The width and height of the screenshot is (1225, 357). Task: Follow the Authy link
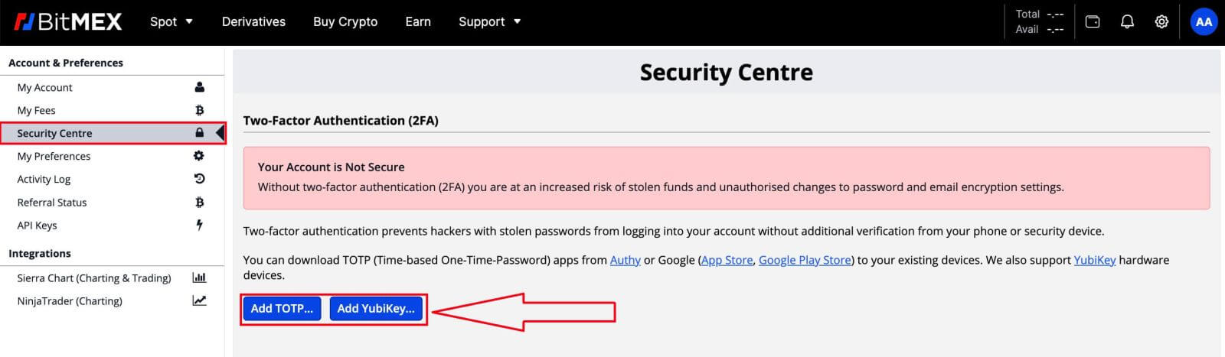point(625,260)
